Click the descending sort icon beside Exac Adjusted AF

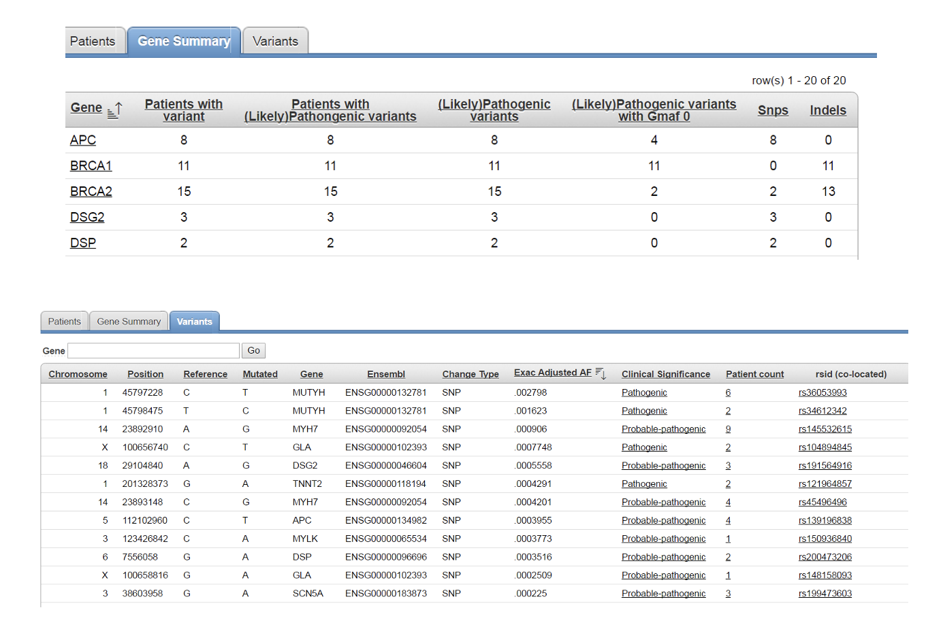pyautogui.click(x=601, y=373)
